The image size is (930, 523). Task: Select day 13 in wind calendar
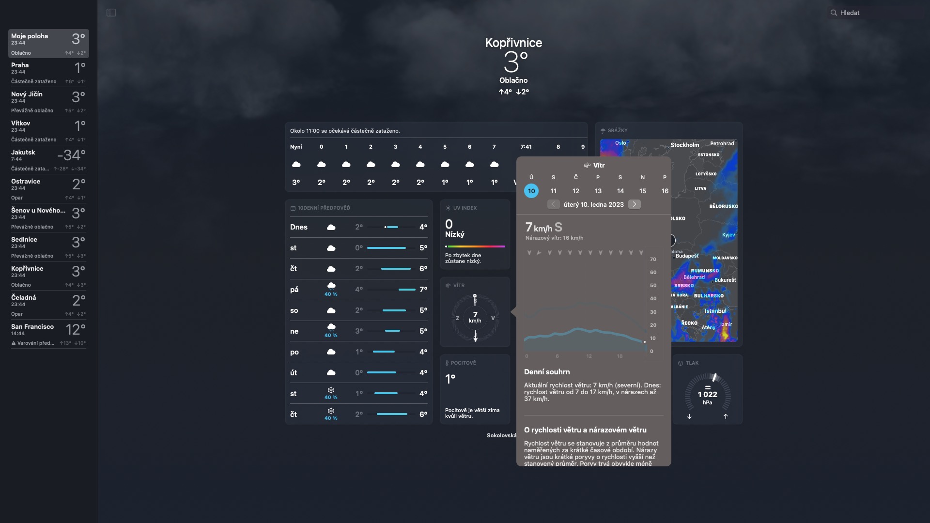coord(598,191)
